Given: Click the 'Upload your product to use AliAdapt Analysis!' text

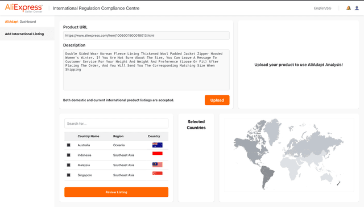Looking at the screenshot, I should click(x=299, y=65).
